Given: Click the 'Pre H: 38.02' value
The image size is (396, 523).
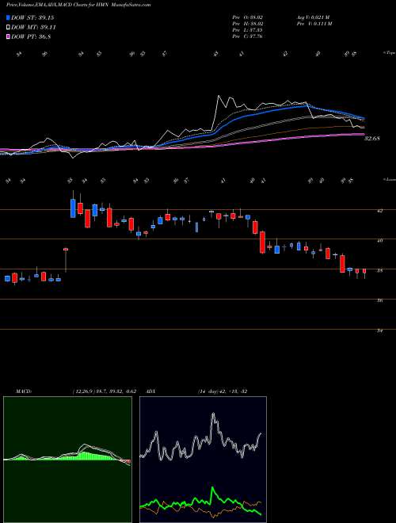Looking at the screenshot, I should [248, 24].
